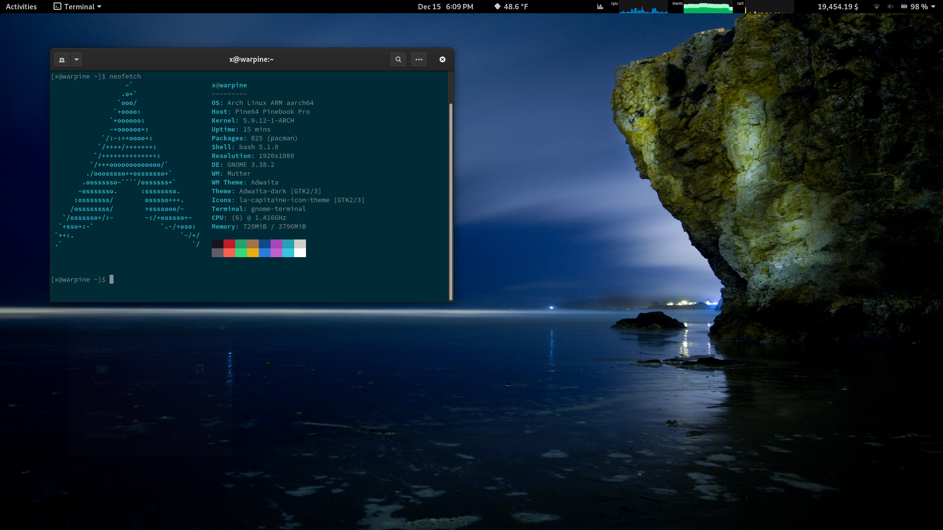The image size is (943, 530).
Task: Open the Activities overview
Action: point(21,6)
